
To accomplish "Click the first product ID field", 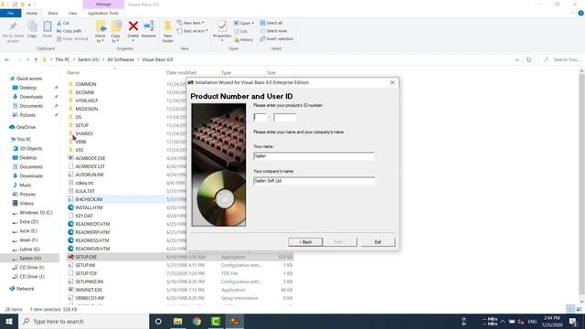I will (x=260, y=118).
